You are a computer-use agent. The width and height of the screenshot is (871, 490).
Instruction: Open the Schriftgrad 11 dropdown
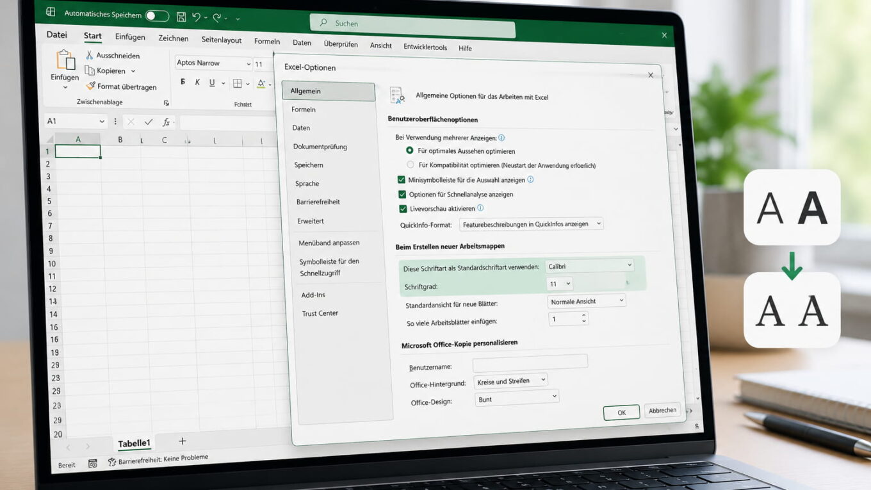coord(560,284)
